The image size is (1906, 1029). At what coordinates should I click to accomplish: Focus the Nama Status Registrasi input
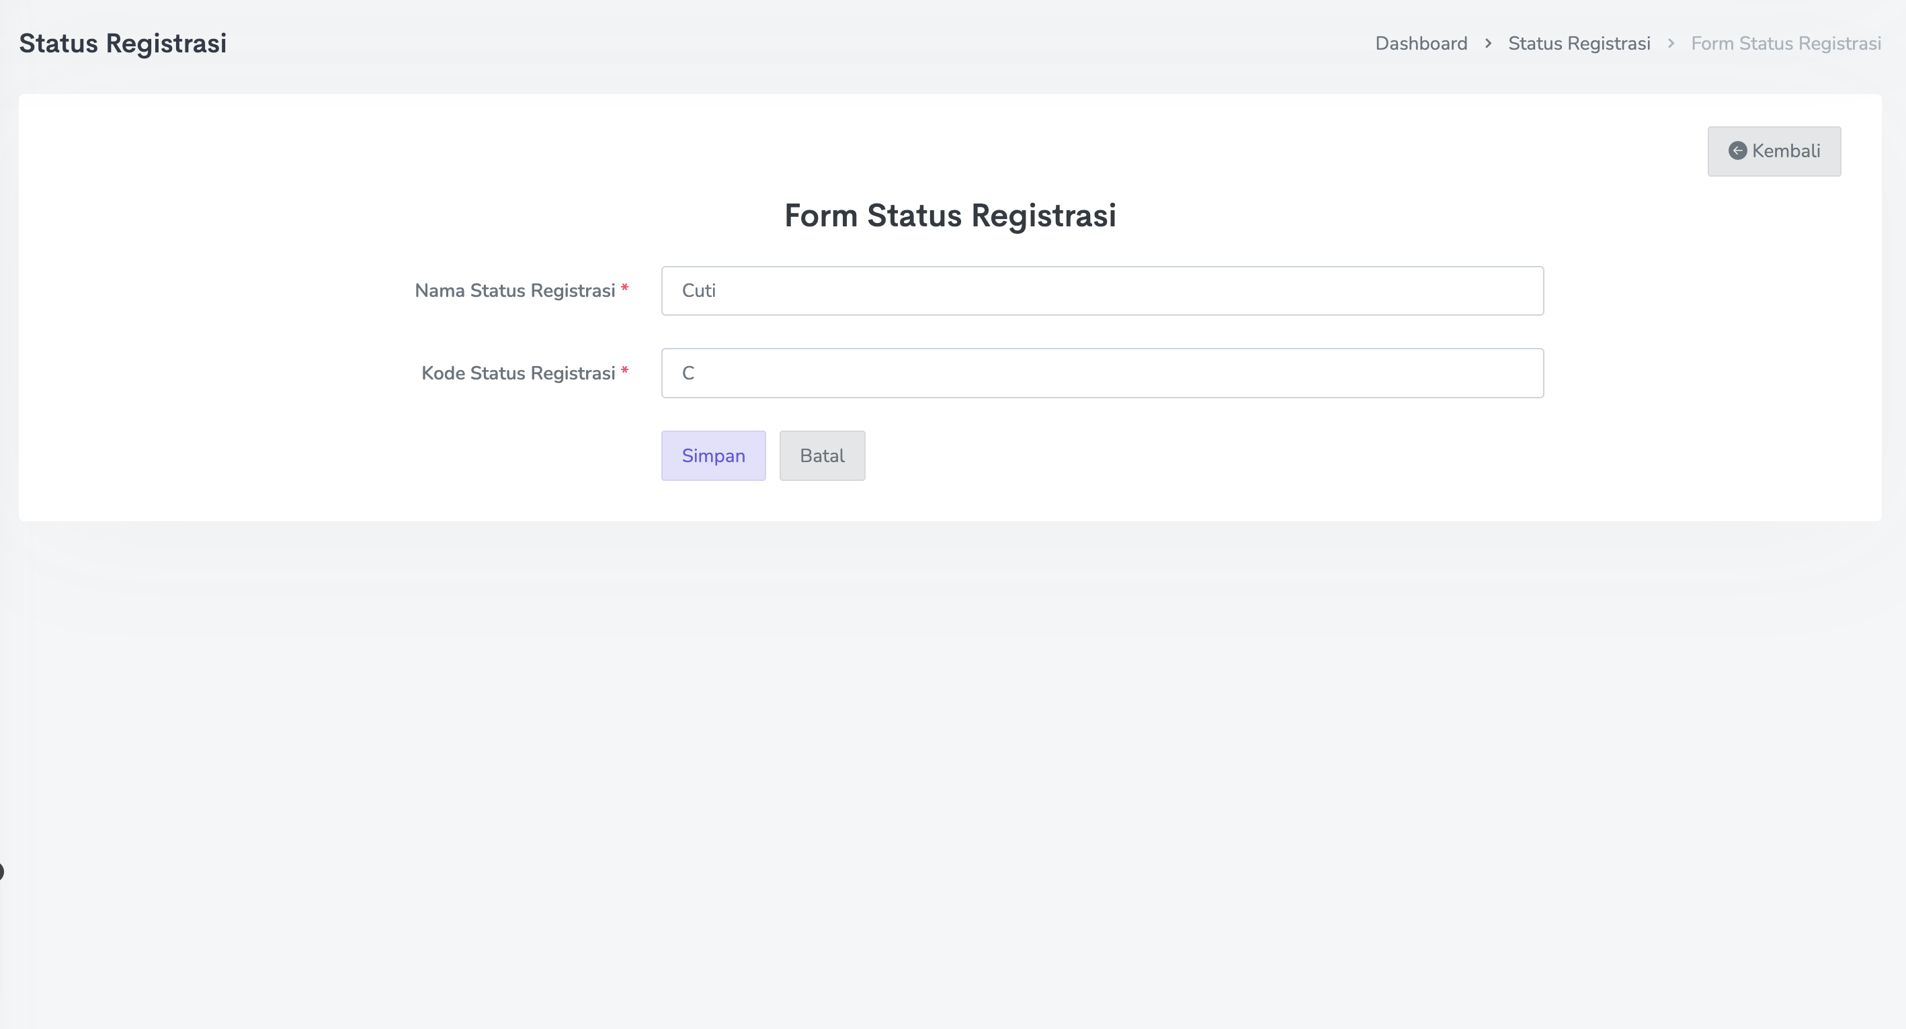click(x=1102, y=291)
